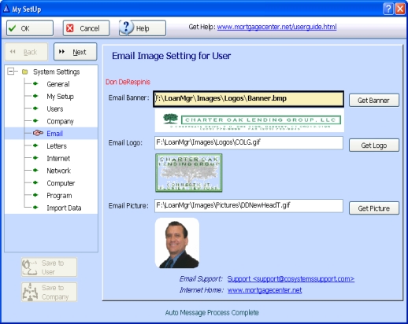Open Help via the question mark icon
The width and height of the screenshot is (408, 324).
coord(126,28)
